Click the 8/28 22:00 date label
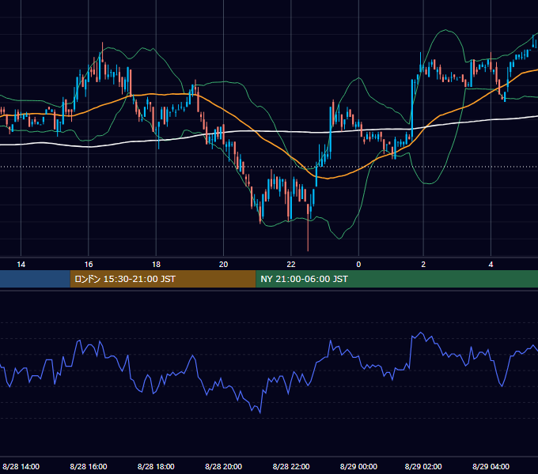This screenshot has width=538, height=474. click(x=291, y=466)
